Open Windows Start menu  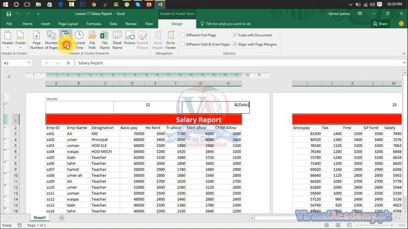point(6,4)
